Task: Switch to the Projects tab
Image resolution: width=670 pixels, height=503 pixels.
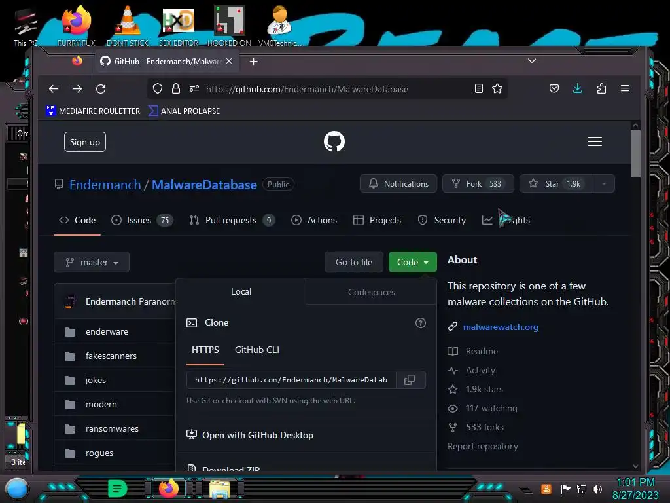Action: pyautogui.click(x=378, y=220)
